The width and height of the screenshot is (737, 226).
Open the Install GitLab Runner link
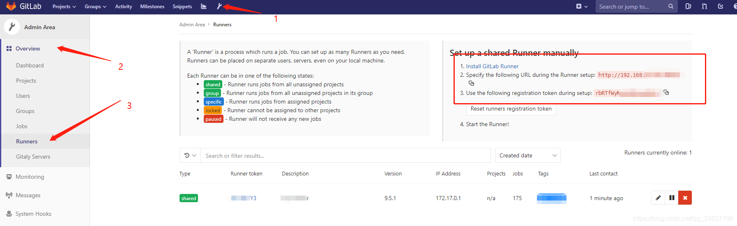point(492,66)
